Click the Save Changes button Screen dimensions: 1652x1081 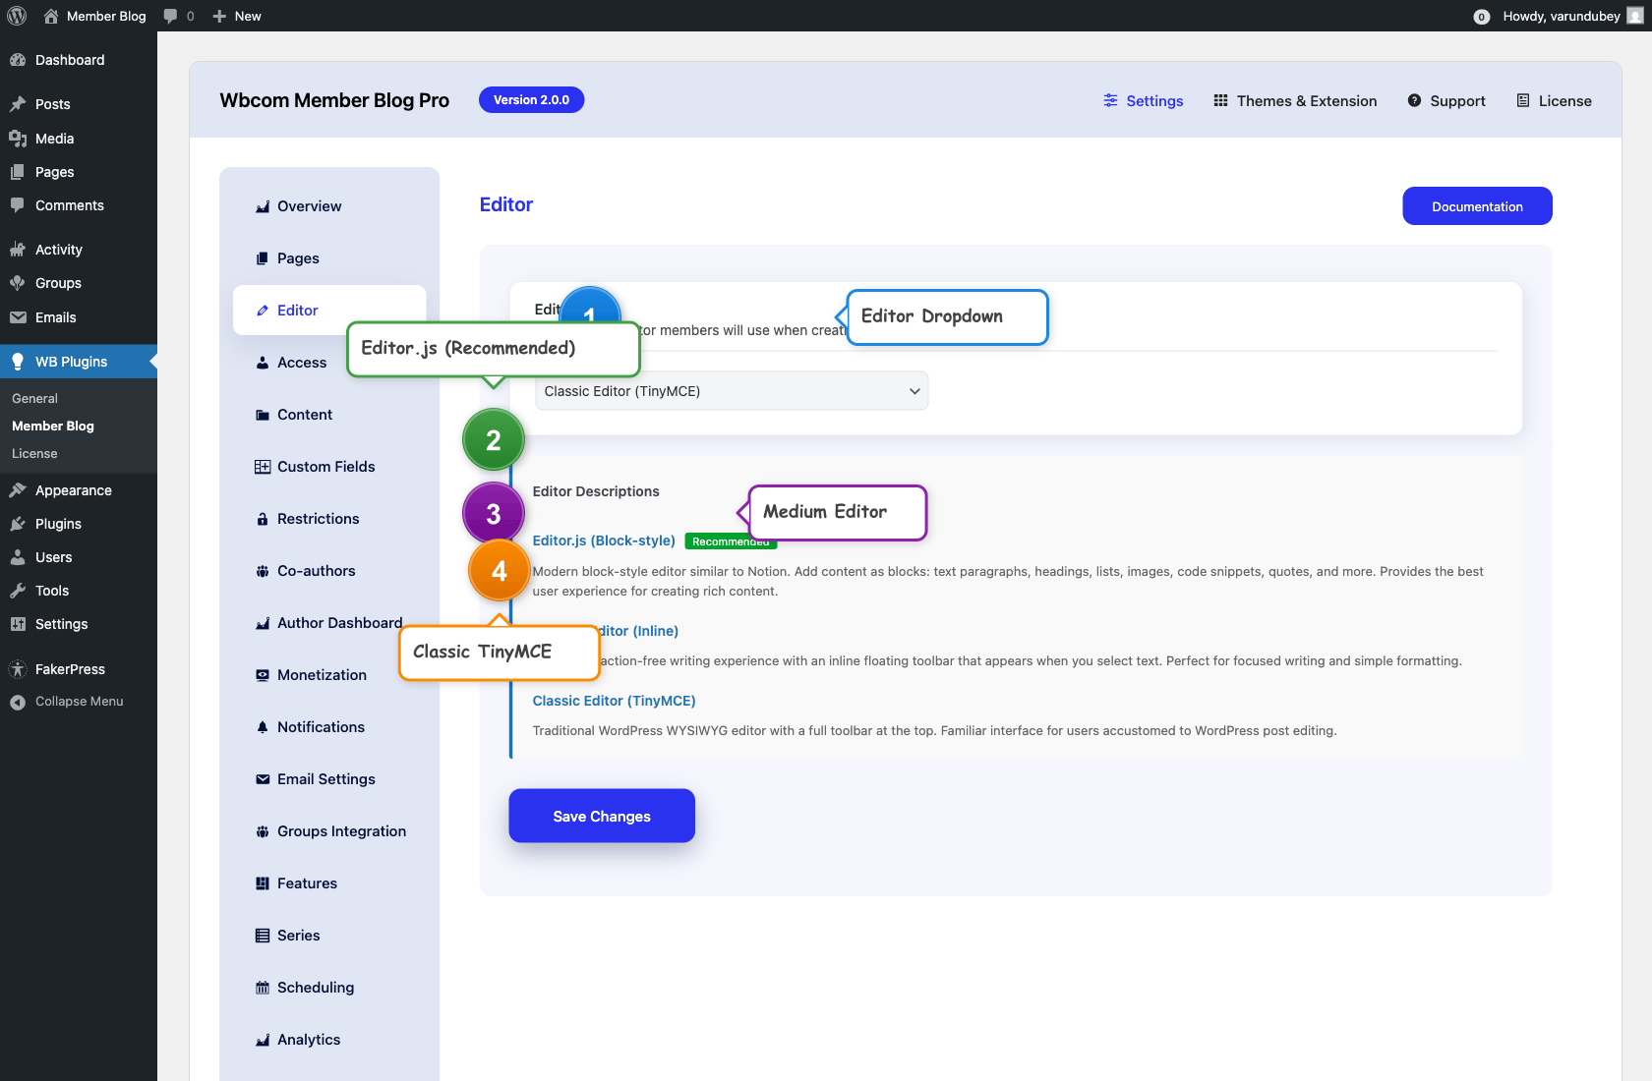601,816
